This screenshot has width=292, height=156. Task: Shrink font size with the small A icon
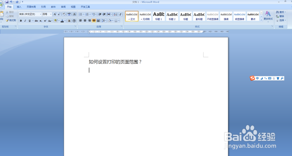coord(59,14)
